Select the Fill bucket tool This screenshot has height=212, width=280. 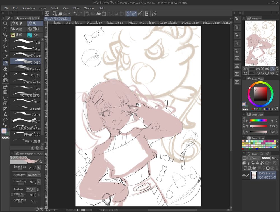(5, 87)
